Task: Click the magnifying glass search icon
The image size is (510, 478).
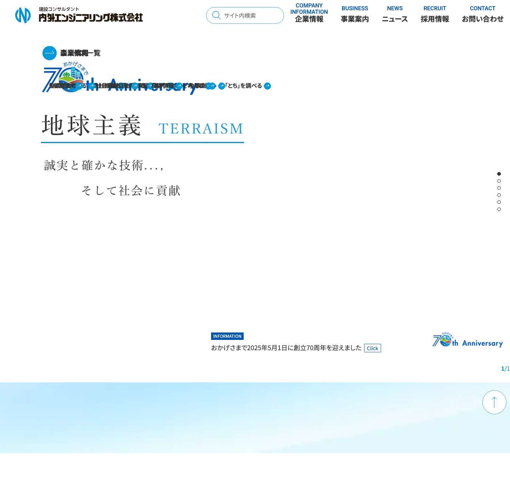Action: coord(216,15)
